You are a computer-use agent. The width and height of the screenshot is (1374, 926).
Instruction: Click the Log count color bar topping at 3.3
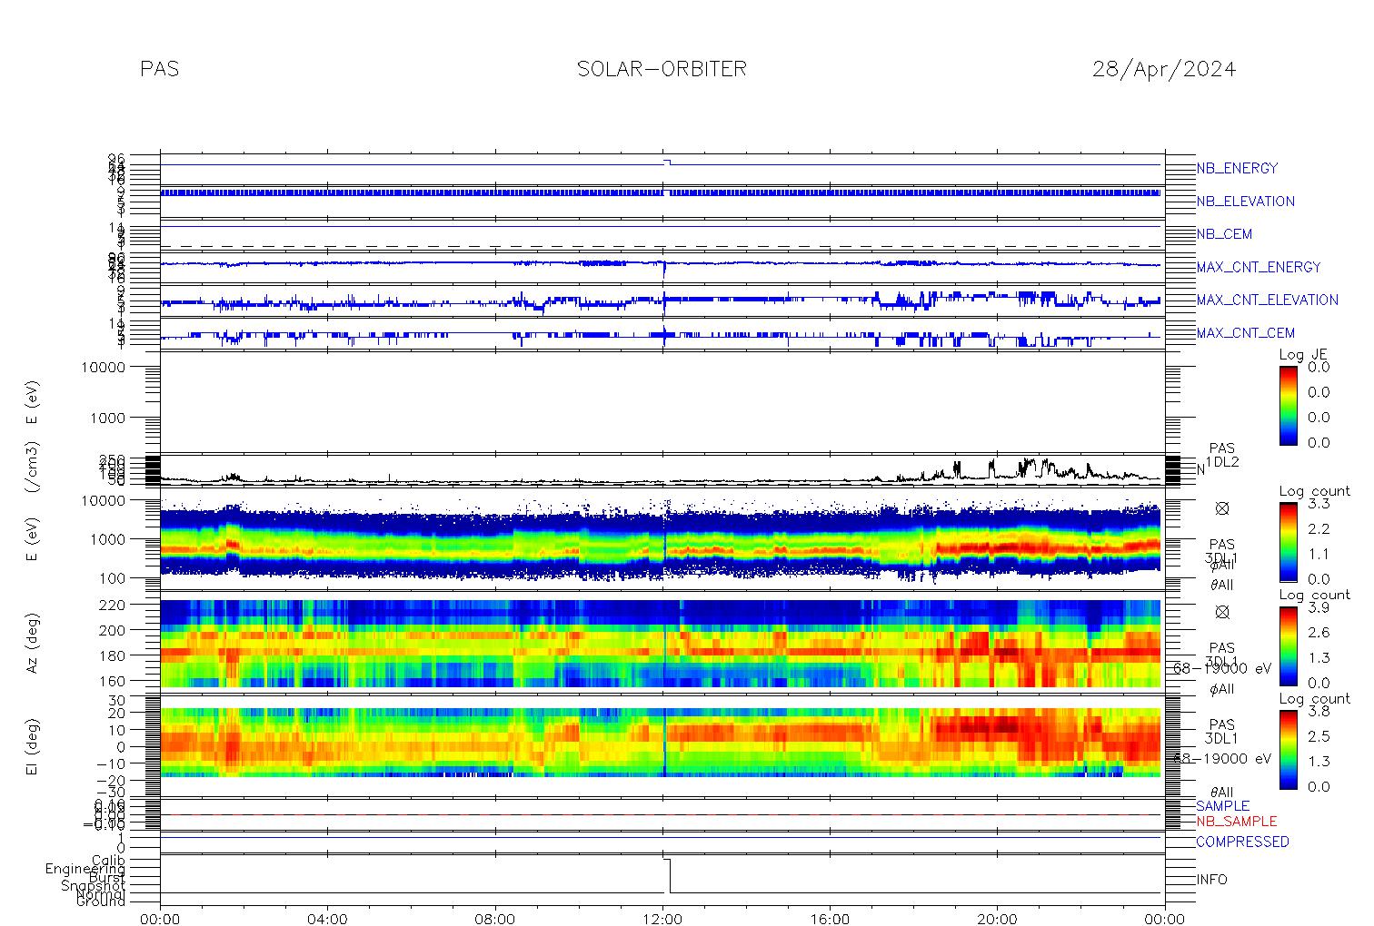click(x=1288, y=541)
